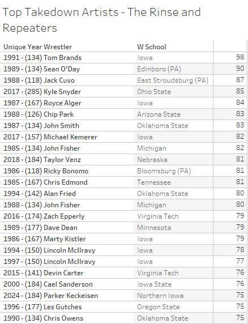
Task: Select the Nebraska school cell
Action: tap(152, 160)
